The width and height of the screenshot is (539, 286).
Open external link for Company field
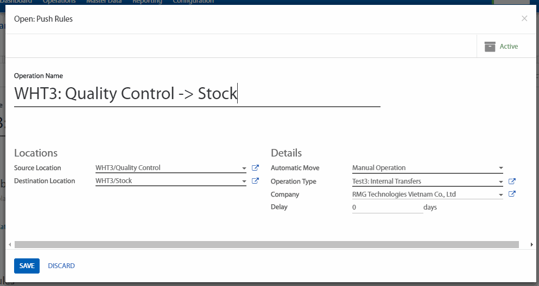pos(511,194)
